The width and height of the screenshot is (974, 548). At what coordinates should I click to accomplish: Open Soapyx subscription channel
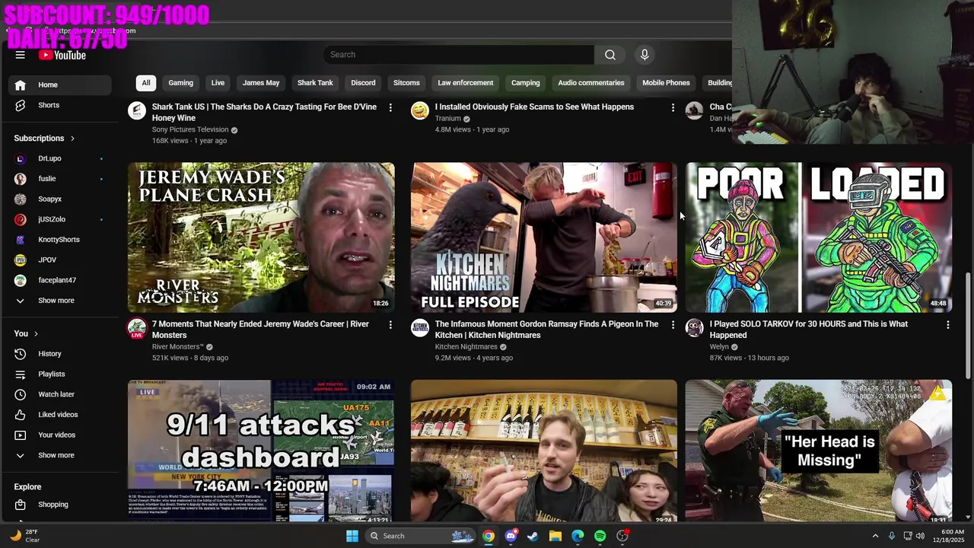pos(60,199)
